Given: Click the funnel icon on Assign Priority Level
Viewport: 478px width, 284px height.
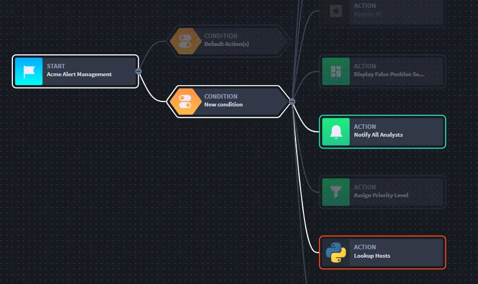Looking at the screenshot, I should coord(336,192).
